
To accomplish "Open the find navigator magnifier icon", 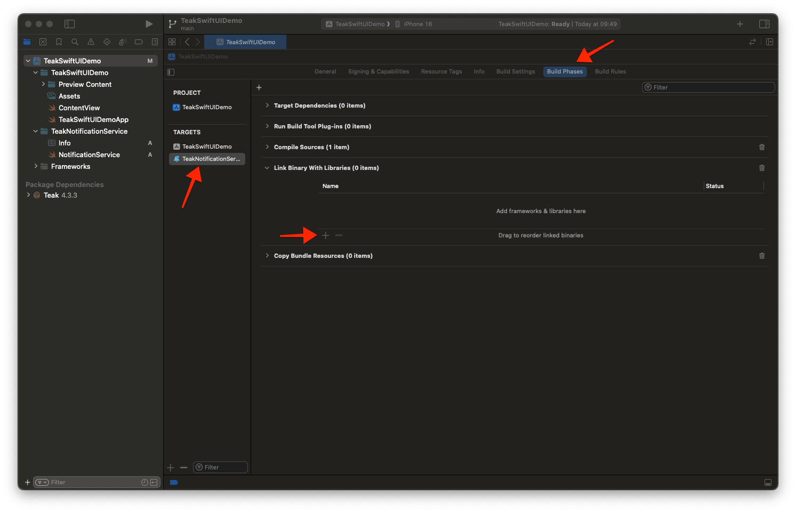I will 75,42.
